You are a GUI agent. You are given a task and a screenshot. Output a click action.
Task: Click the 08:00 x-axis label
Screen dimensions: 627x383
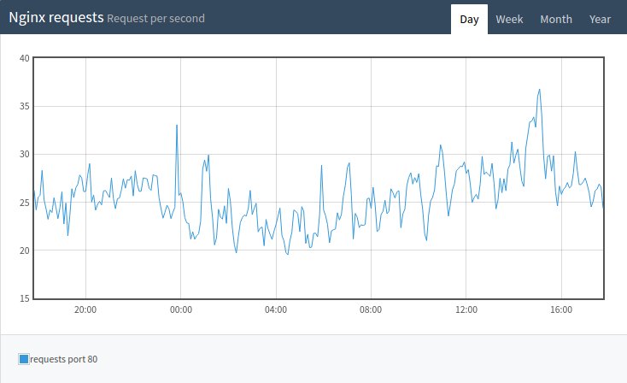tap(371, 309)
